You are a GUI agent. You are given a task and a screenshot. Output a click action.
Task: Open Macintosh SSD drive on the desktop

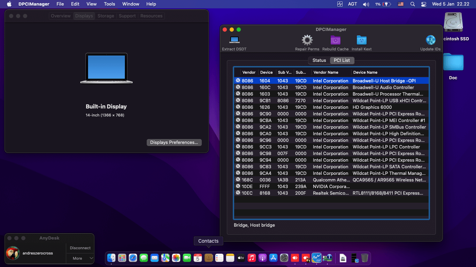click(453, 23)
